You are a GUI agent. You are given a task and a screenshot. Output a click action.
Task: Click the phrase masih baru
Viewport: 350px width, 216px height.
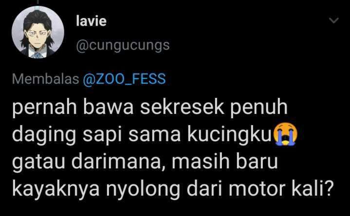click(x=225, y=161)
